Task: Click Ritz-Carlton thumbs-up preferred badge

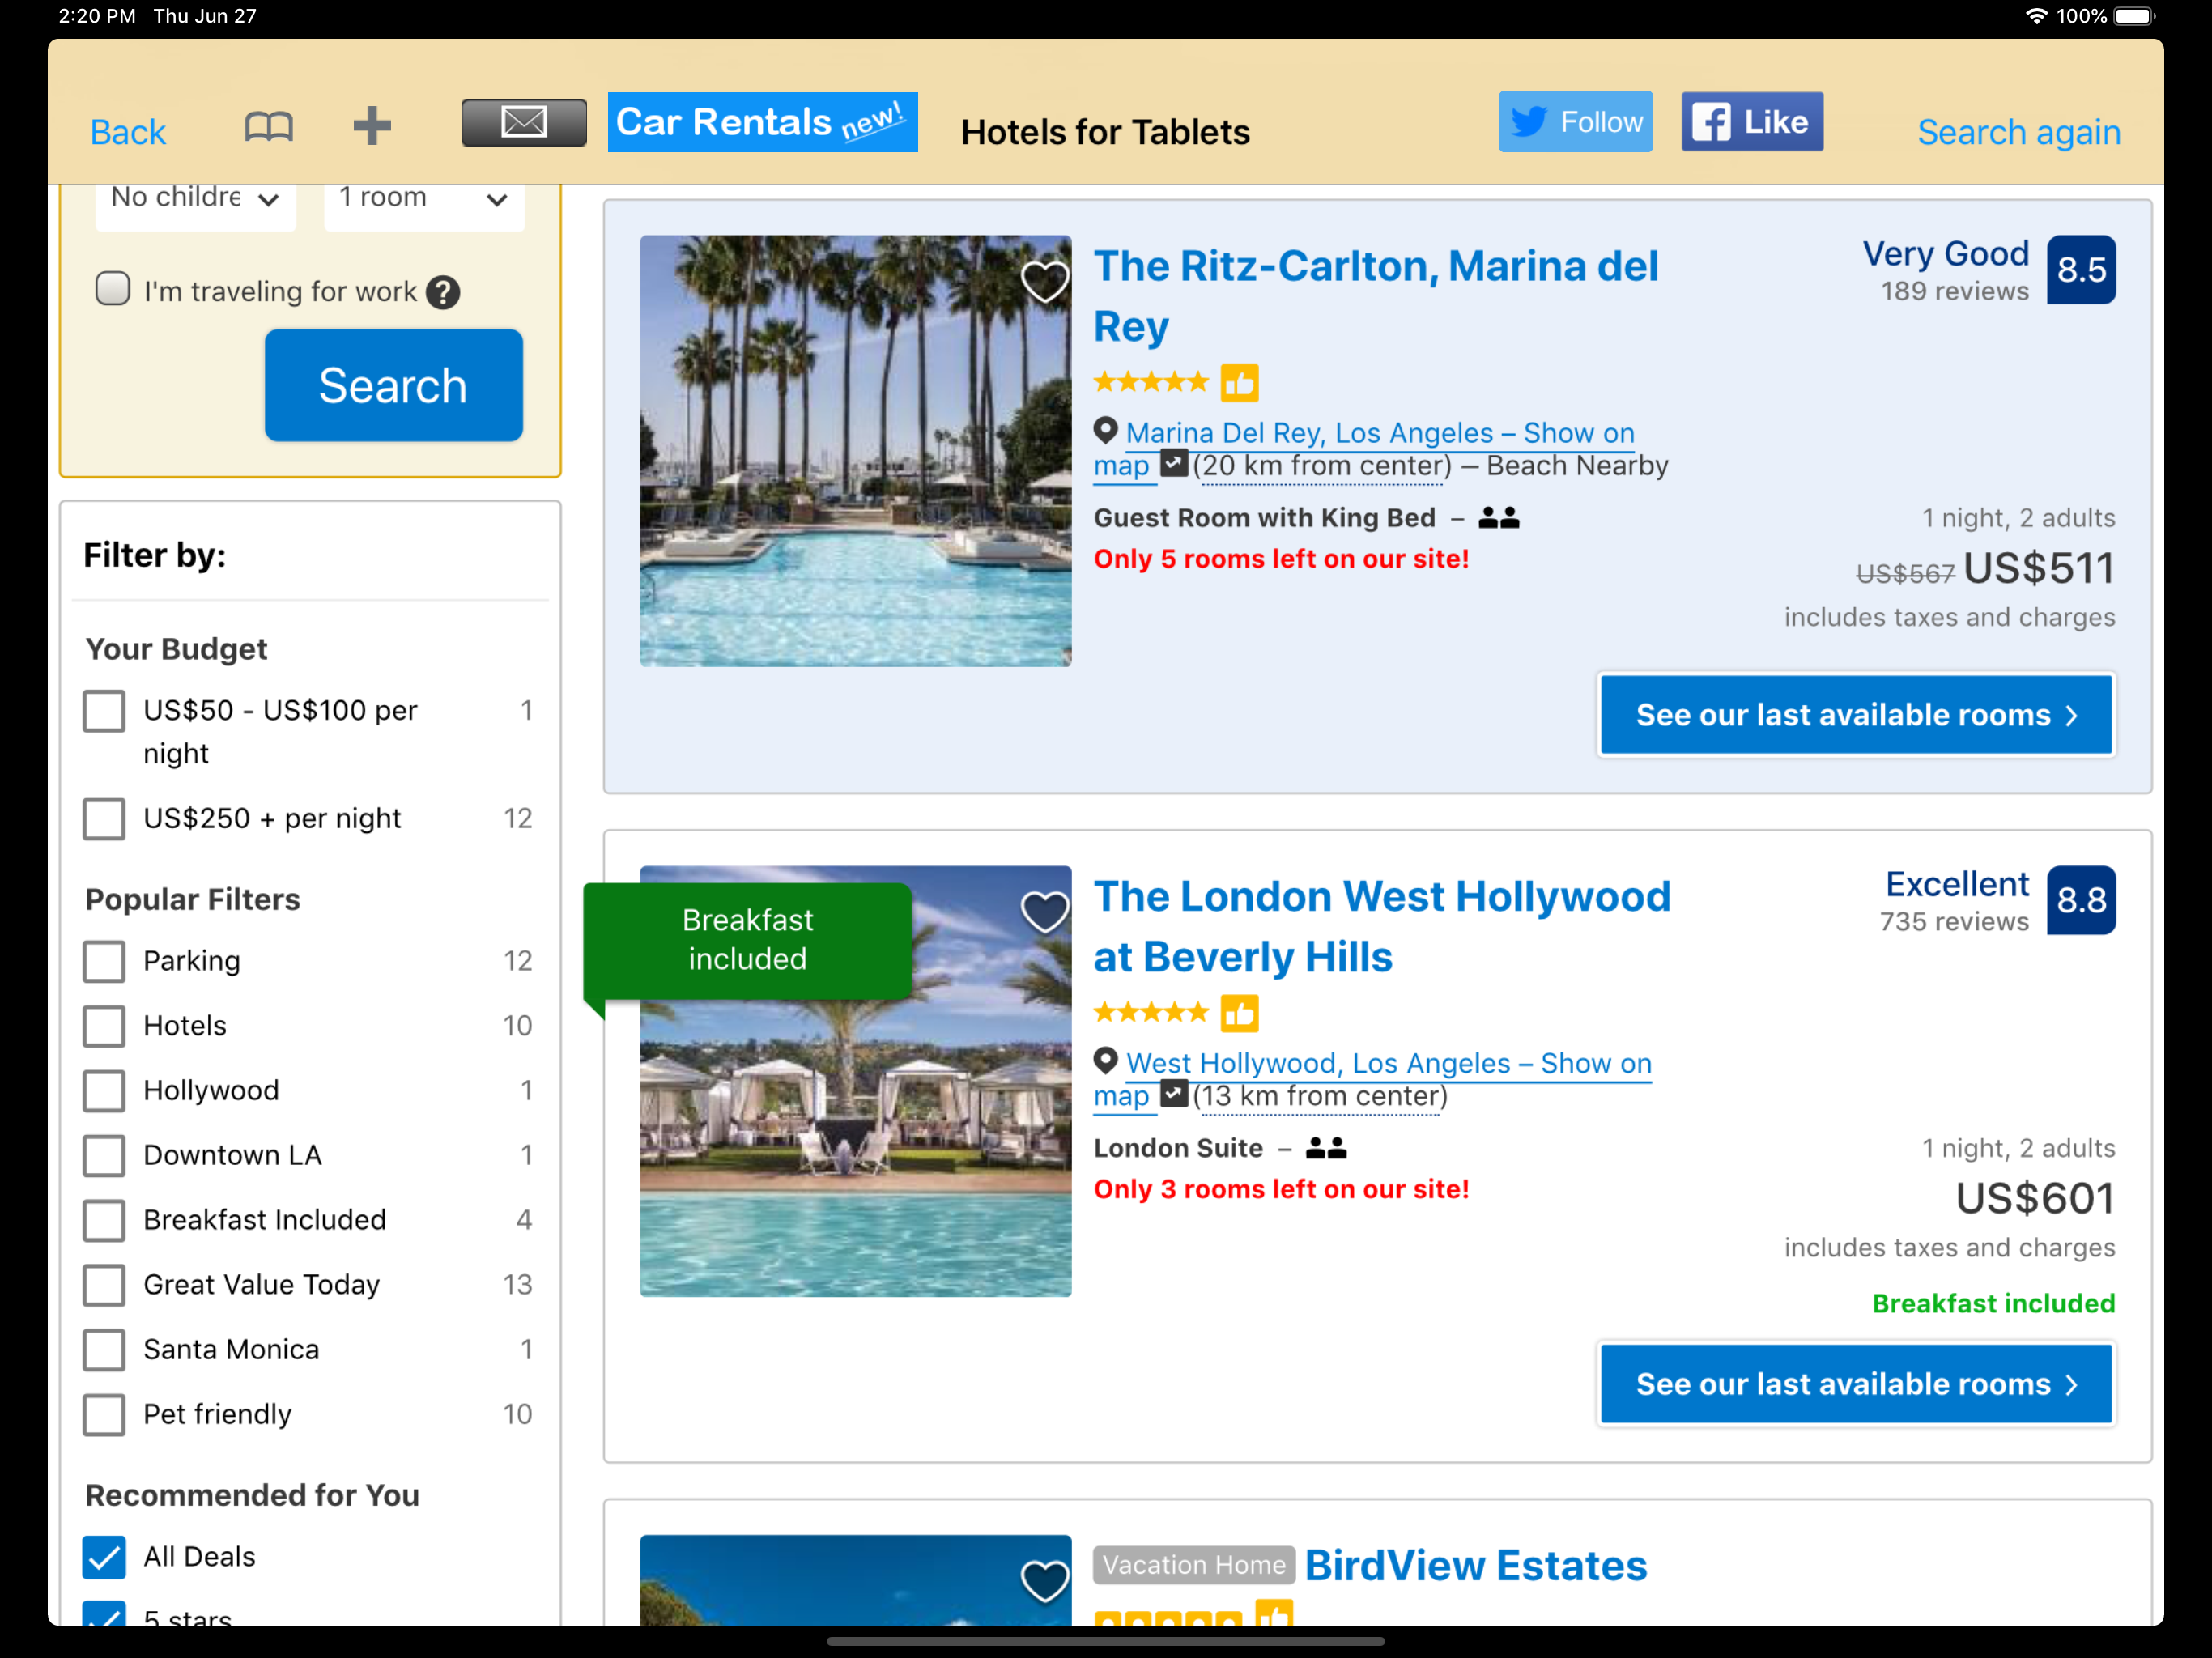Action: (x=1239, y=383)
